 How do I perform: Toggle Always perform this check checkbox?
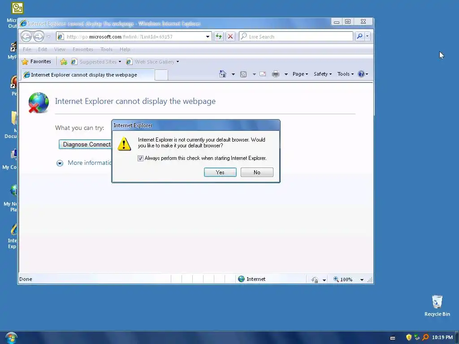pos(140,158)
